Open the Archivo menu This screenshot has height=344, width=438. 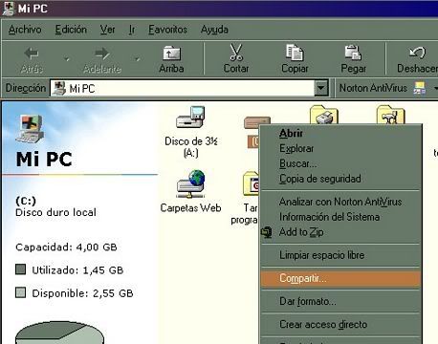25,30
